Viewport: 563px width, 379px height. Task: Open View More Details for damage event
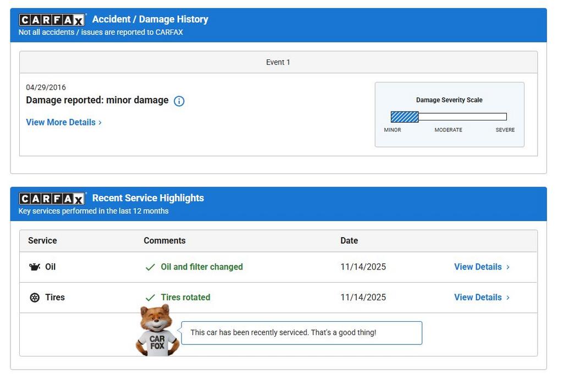[60, 122]
